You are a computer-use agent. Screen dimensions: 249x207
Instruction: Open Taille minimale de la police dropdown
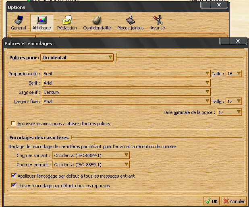(229, 112)
